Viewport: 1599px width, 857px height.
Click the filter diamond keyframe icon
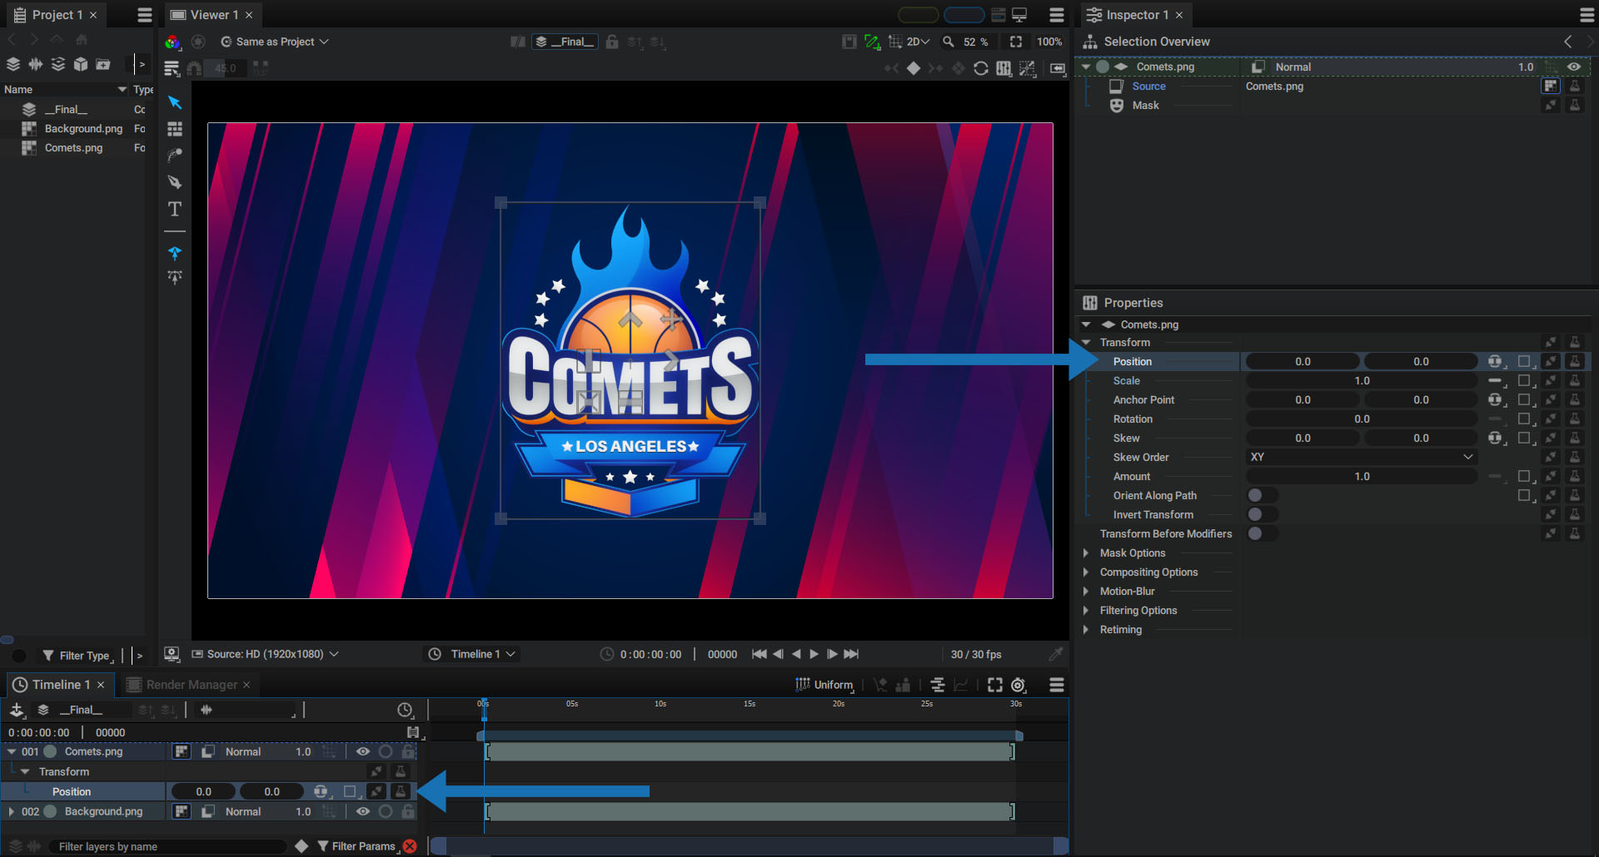click(301, 846)
